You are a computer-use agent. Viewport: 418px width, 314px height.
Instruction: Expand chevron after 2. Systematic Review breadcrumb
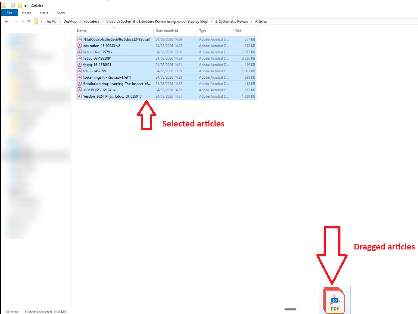point(252,21)
